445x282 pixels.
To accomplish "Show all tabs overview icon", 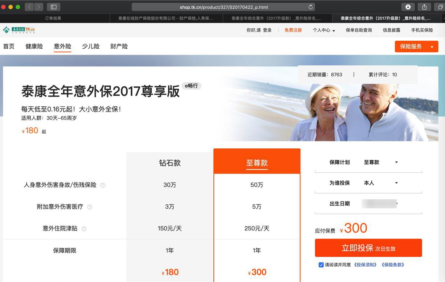I will click(440, 7).
